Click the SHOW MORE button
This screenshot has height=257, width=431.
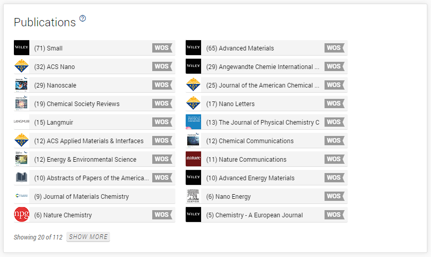[88, 237]
